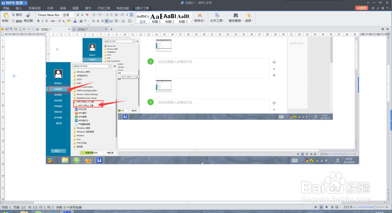The image size is (392, 213).
Task: Undo the last action
Action: click(x=24, y=29)
